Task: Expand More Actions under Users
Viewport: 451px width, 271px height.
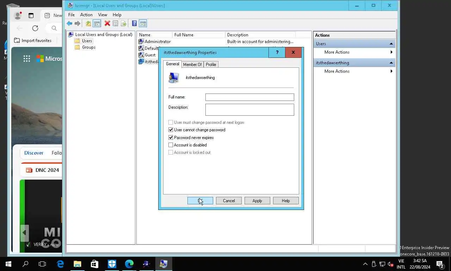Action: coord(354,52)
